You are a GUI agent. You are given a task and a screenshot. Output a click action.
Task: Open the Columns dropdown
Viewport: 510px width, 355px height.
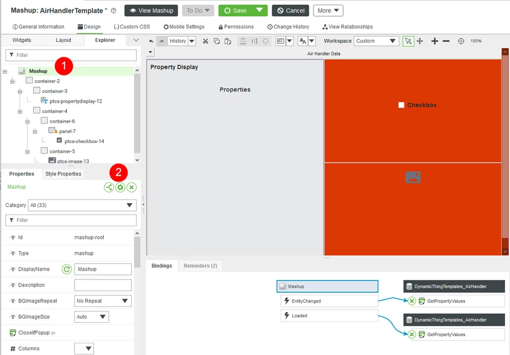point(84,348)
